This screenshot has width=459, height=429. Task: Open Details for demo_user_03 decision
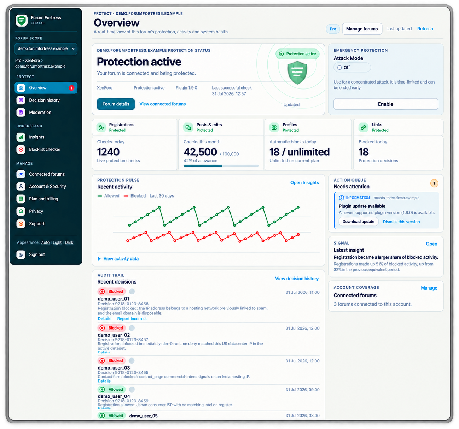(104, 381)
